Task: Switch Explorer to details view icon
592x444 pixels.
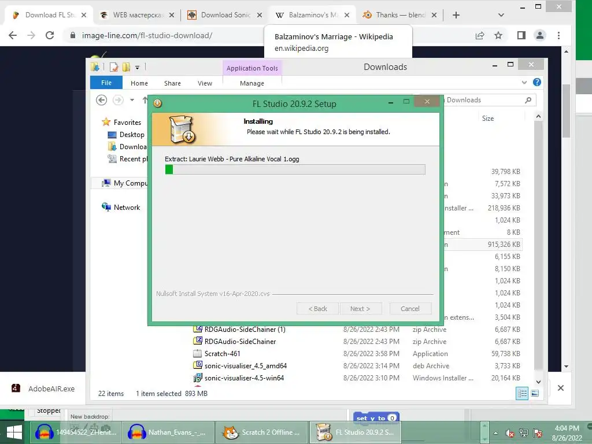Action: (522, 393)
